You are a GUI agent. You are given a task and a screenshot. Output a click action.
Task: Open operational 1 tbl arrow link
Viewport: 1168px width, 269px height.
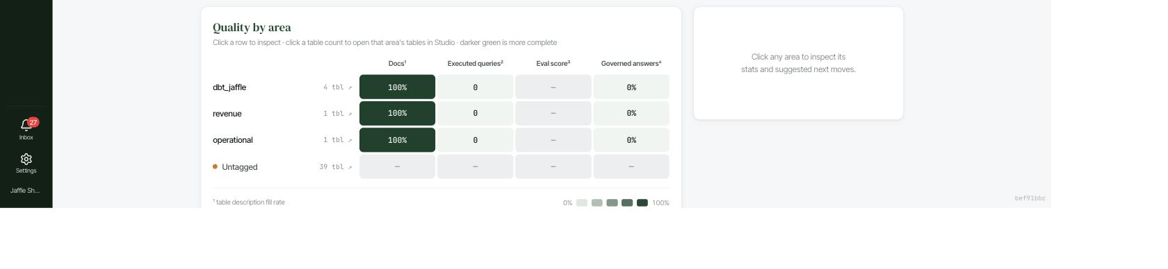pos(337,140)
